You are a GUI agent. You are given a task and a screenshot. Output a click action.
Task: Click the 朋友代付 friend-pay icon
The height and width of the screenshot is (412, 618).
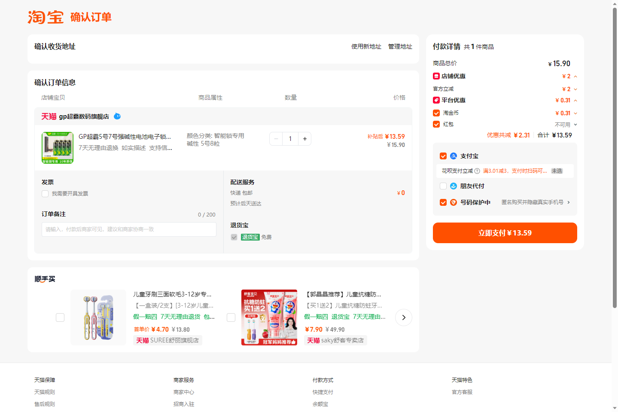click(x=454, y=186)
